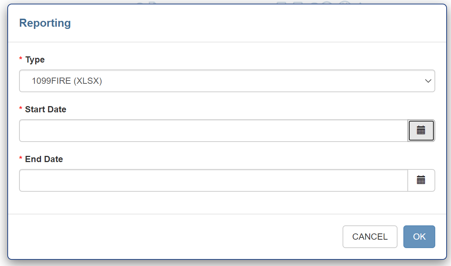Click empty space left of the CANCEL button
This screenshot has width=451, height=266.
pyautogui.click(x=183, y=237)
